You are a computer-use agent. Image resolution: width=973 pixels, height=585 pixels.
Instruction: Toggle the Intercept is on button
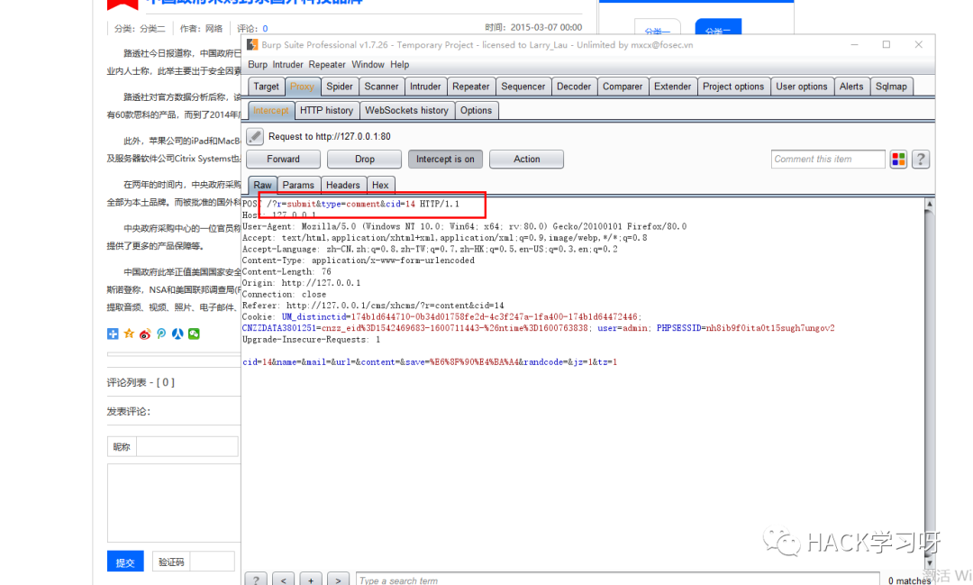pyautogui.click(x=445, y=159)
